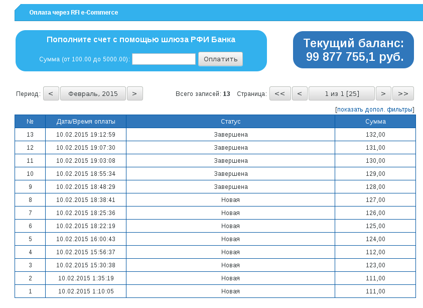
Task: Go to next period month
Action: click(134, 93)
